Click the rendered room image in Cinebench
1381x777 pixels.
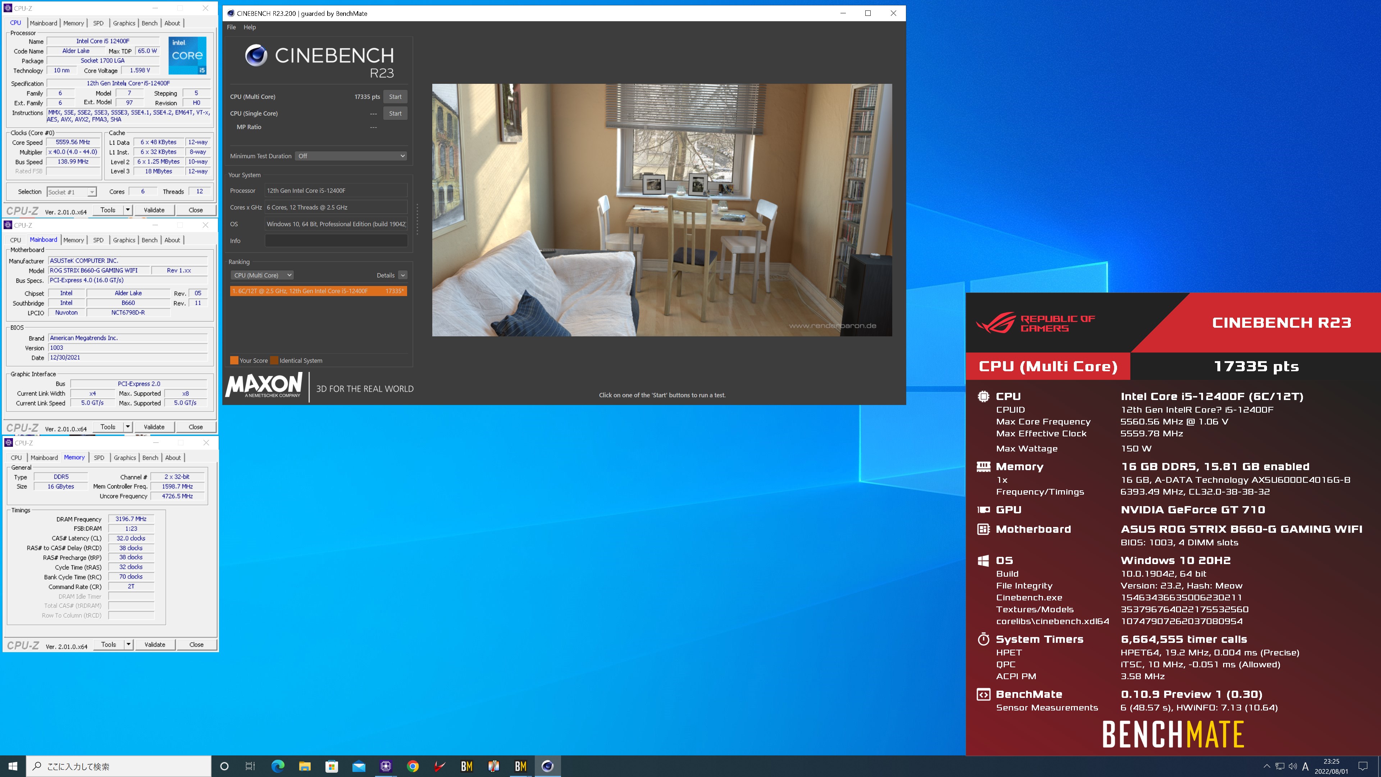tap(662, 210)
